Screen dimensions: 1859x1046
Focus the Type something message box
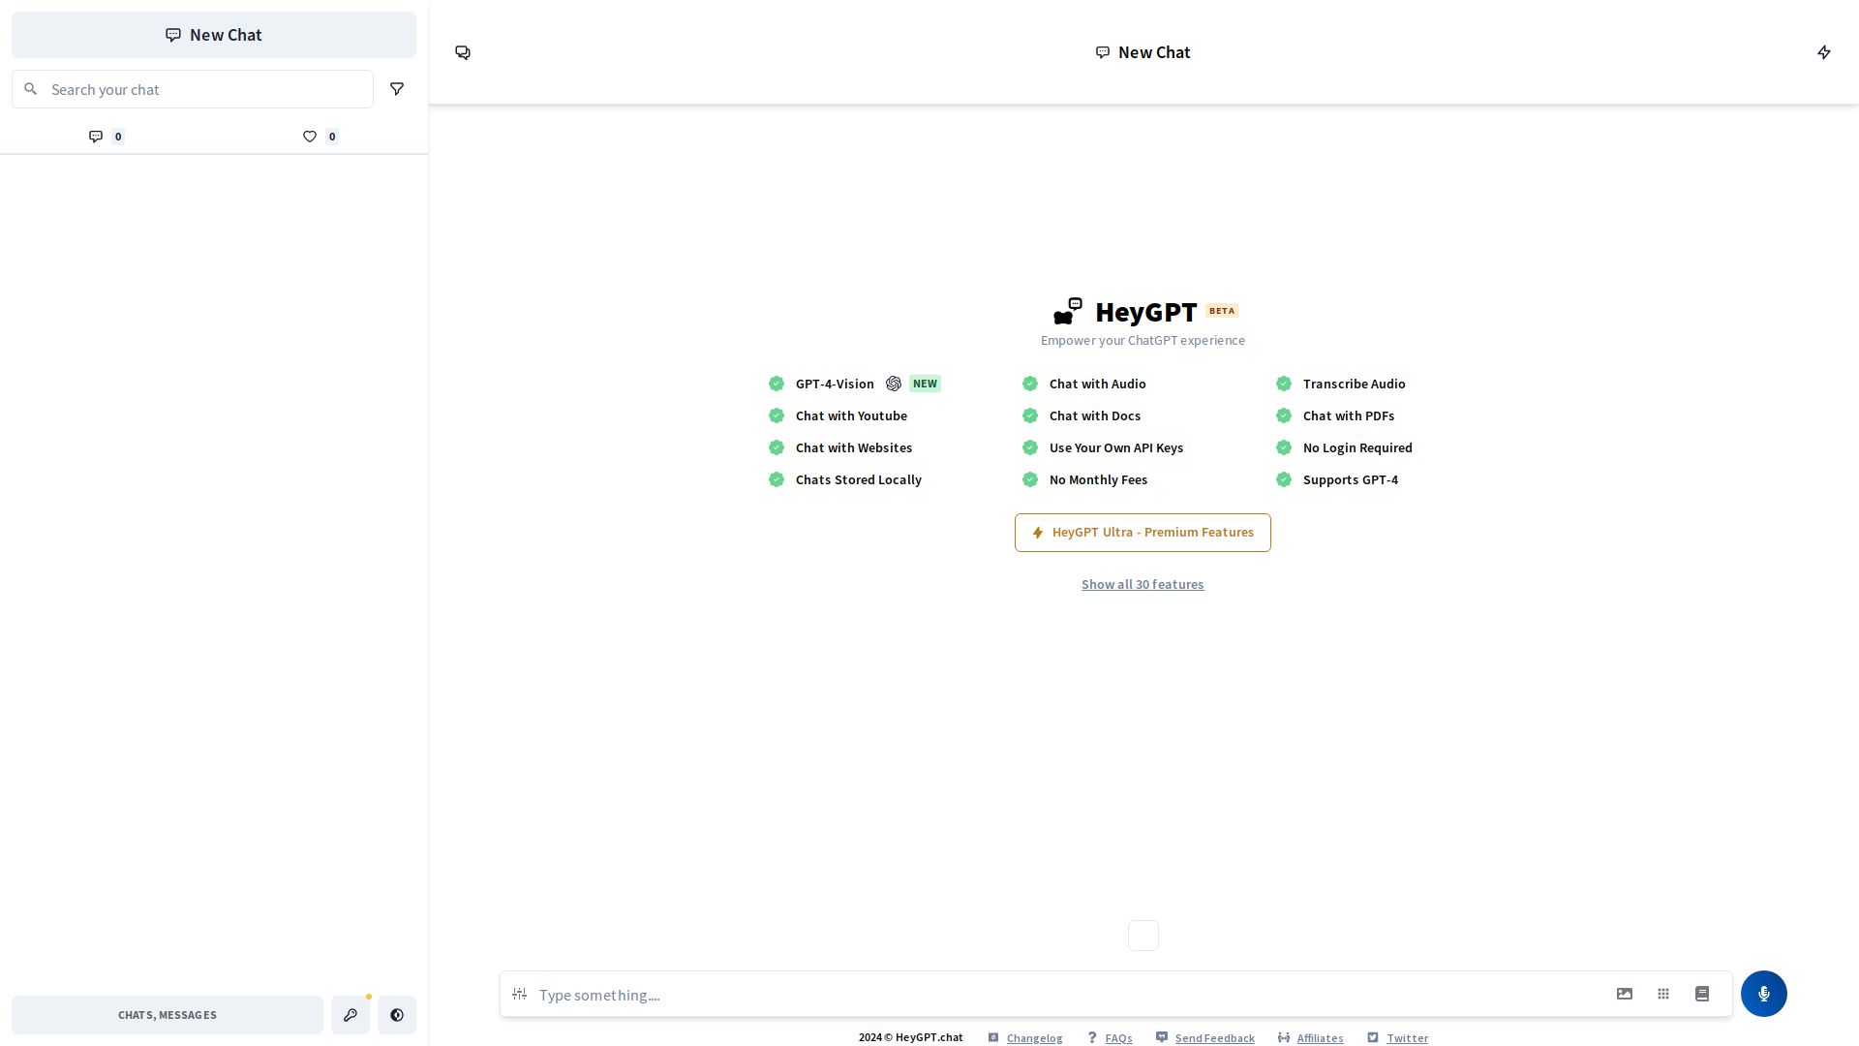click(1065, 995)
